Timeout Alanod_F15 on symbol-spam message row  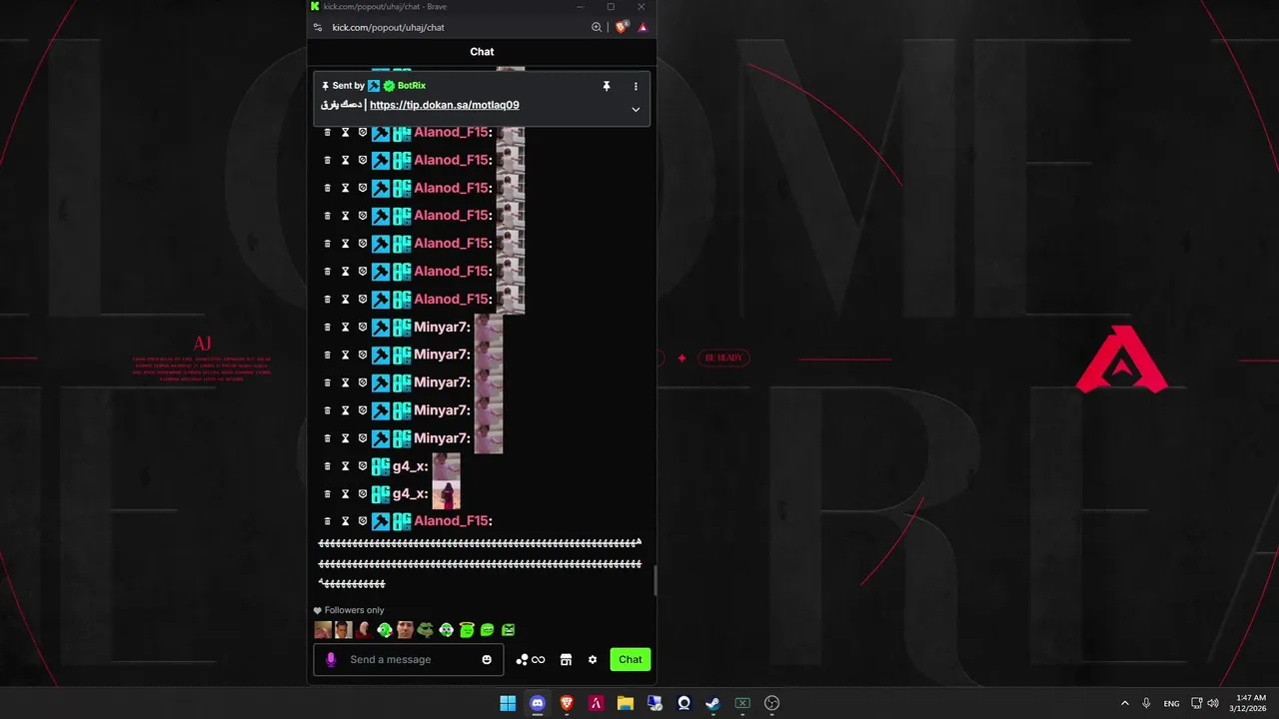[346, 521]
